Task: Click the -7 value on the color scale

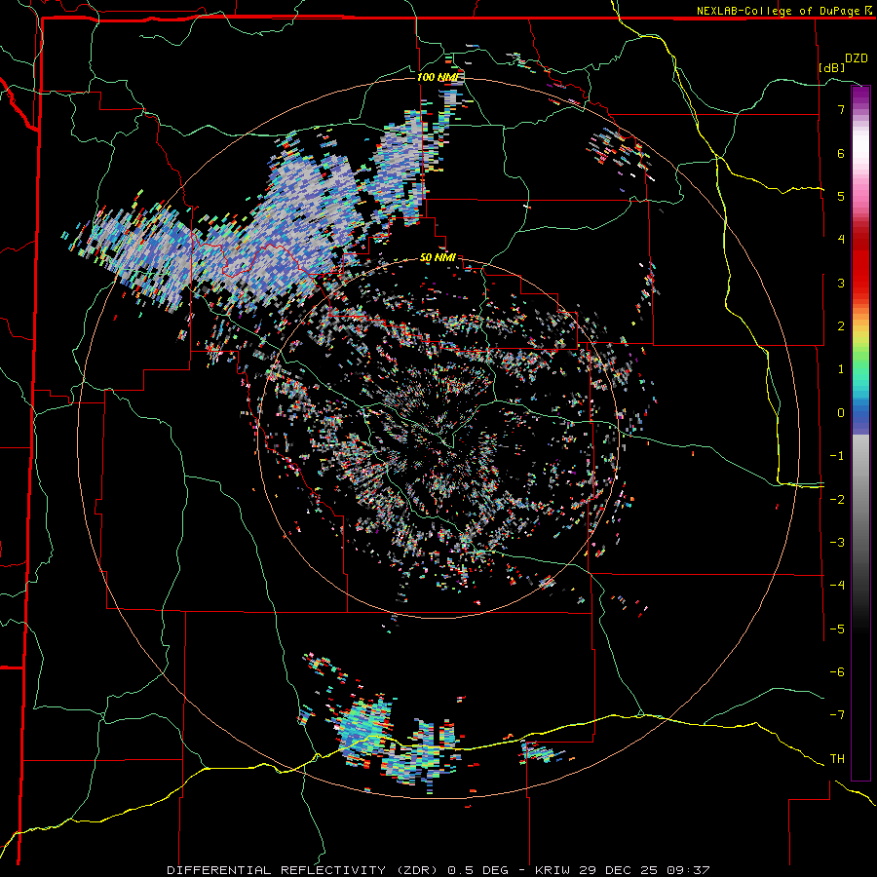Action: [x=837, y=715]
